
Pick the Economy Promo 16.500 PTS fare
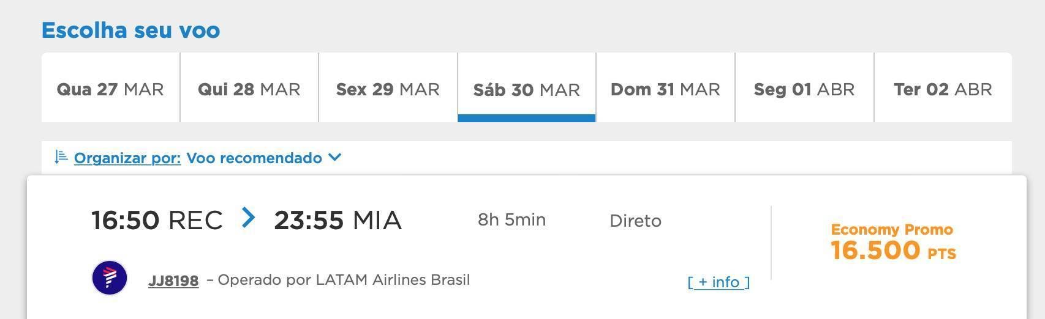893,243
